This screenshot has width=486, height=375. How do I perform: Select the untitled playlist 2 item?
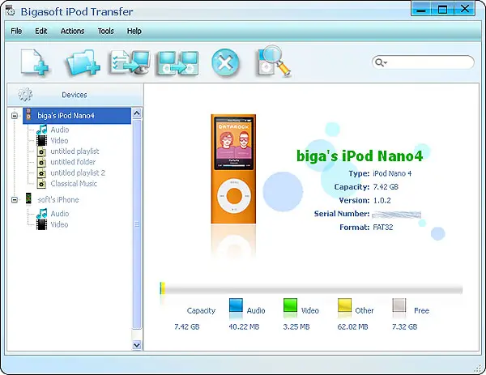pyautogui.click(x=78, y=173)
